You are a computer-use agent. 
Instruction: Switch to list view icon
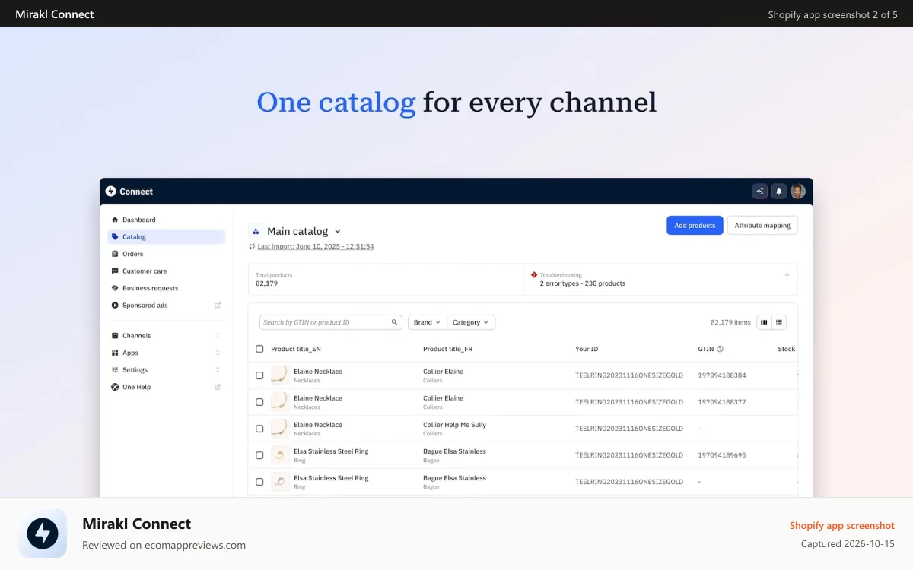pos(779,322)
